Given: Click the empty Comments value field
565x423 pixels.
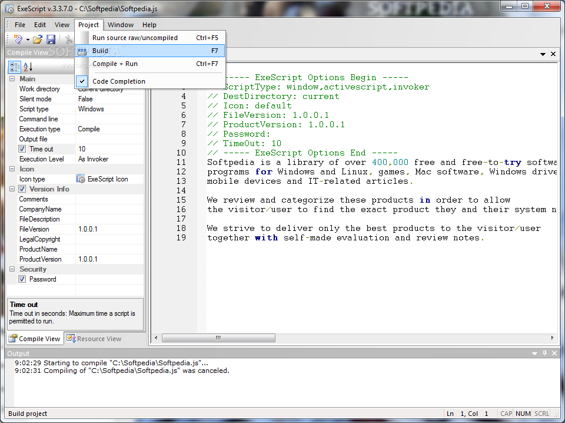Looking at the screenshot, I should [110, 199].
